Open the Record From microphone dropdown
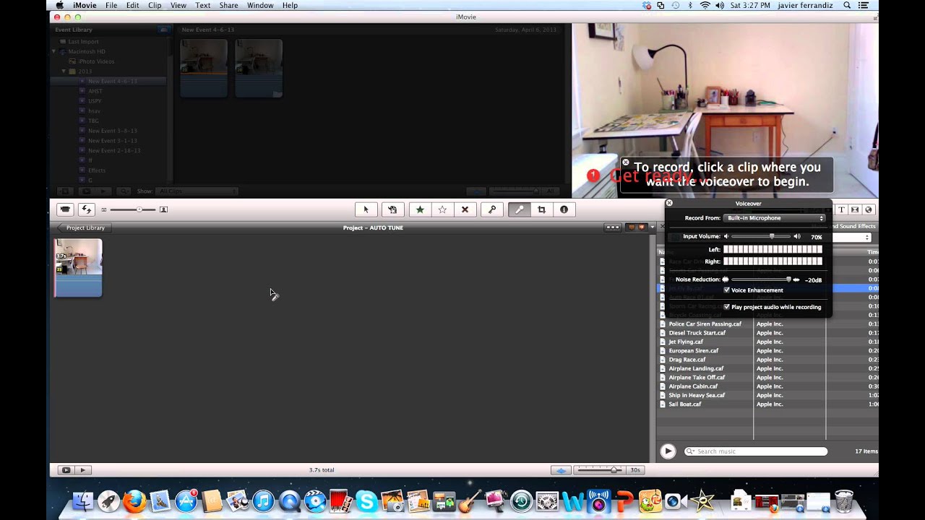Viewport: 925px width, 520px height. (774, 218)
